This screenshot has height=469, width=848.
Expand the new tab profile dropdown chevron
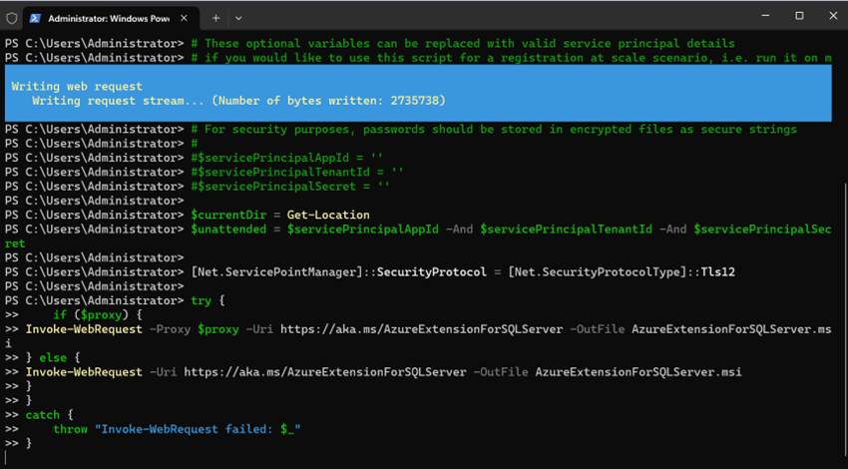point(238,17)
